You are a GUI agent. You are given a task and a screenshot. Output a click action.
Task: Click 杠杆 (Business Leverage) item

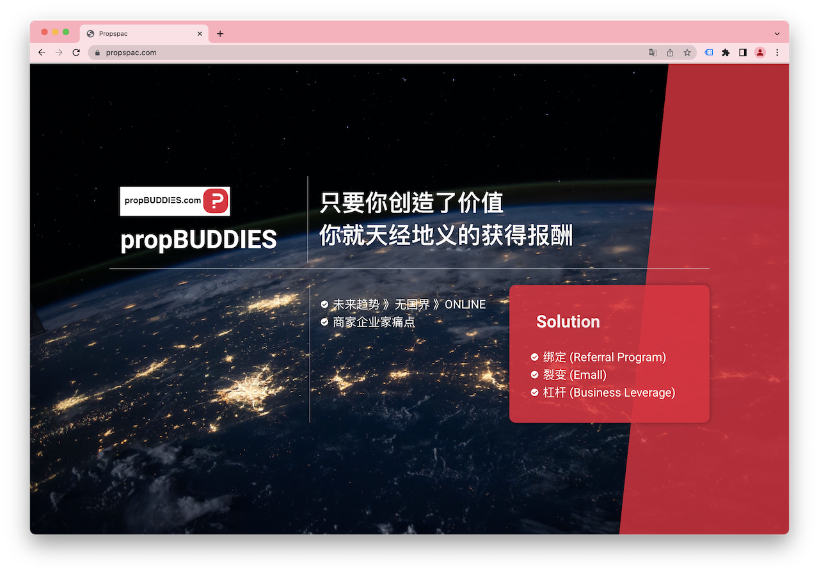click(x=609, y=392)
